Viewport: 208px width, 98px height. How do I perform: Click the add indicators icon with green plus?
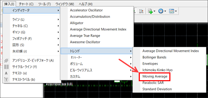coord(150,11)
